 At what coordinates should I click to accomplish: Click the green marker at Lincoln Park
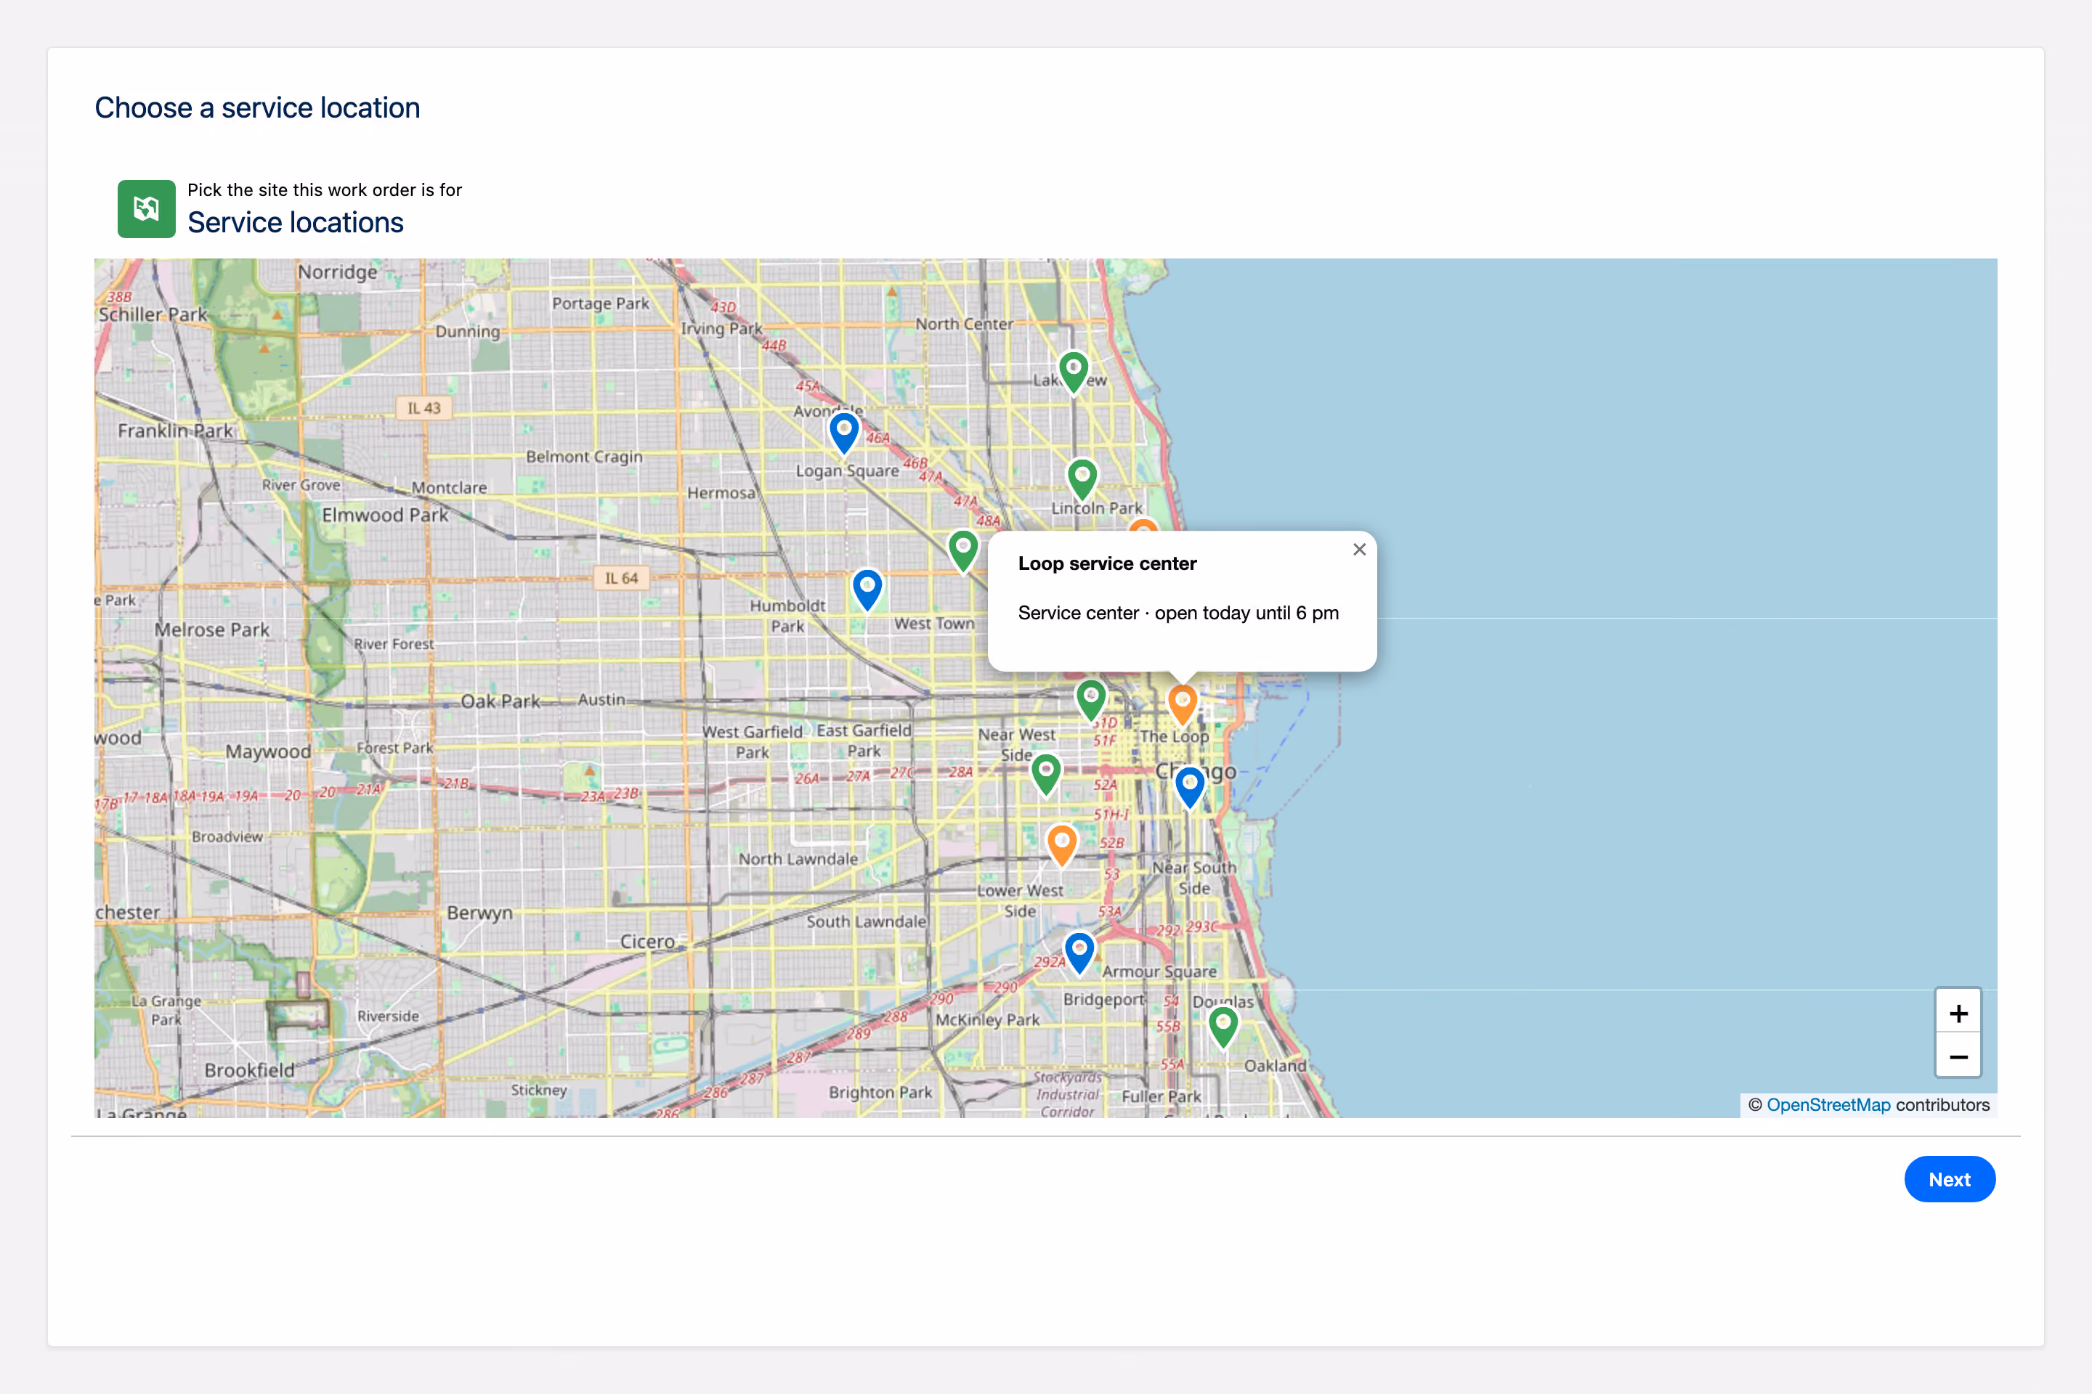pyautogui.click(x=1082, y=479)
